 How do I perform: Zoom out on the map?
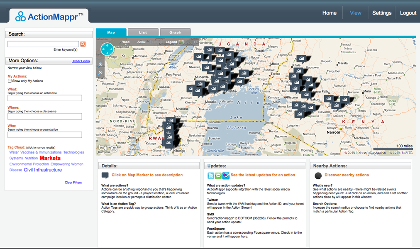click(100, 73)
